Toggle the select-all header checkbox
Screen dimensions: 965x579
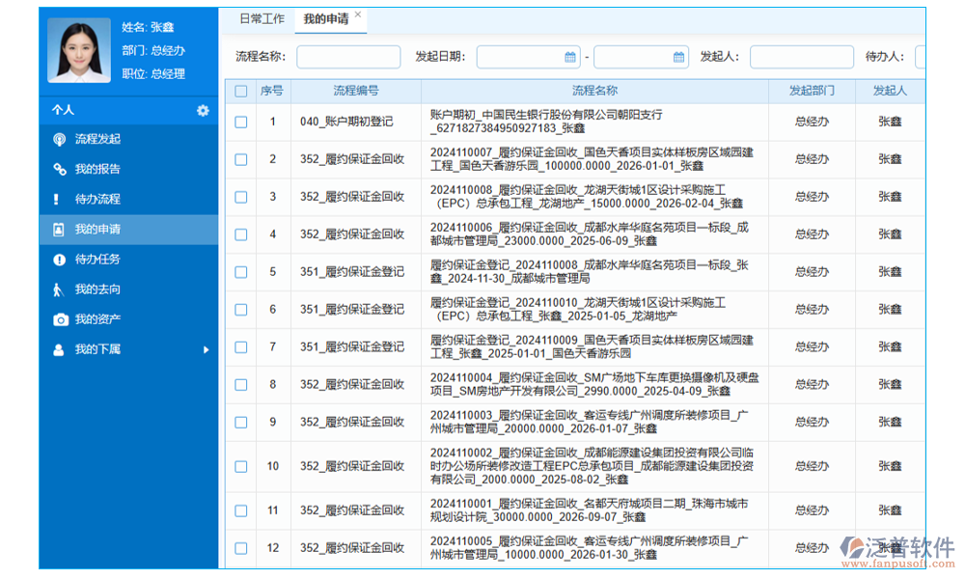pyautogui.click(x=240, y=92)
